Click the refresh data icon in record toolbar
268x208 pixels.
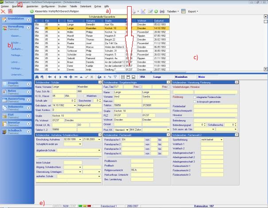(x=99, y=77)
